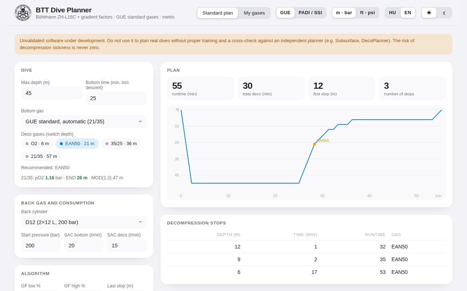This screenshot has width=467, height=291.
Task: Open the Bottom gas dropdown
Action: (x=84, y=121)
